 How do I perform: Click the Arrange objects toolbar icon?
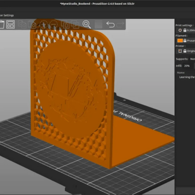point(10,24)
